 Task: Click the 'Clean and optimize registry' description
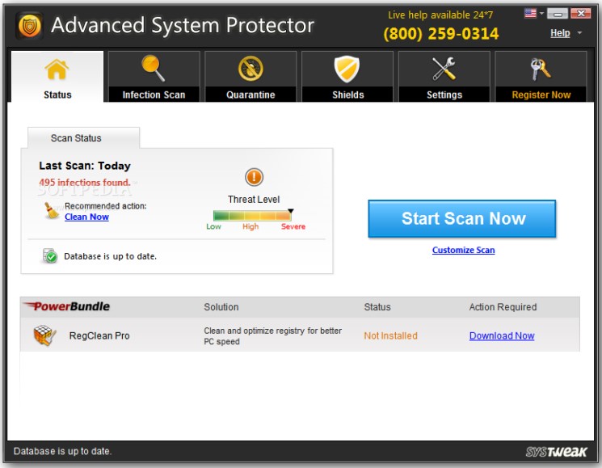click(272, 336)
